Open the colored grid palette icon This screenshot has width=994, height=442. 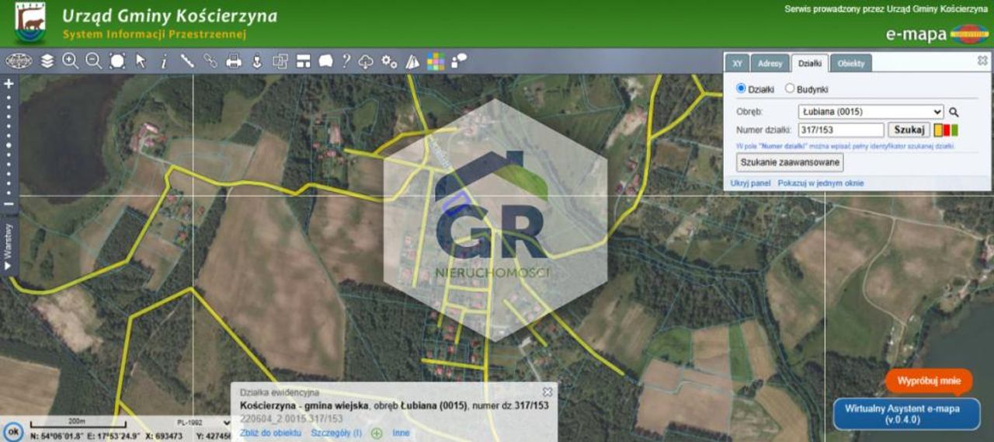point(436,61)
